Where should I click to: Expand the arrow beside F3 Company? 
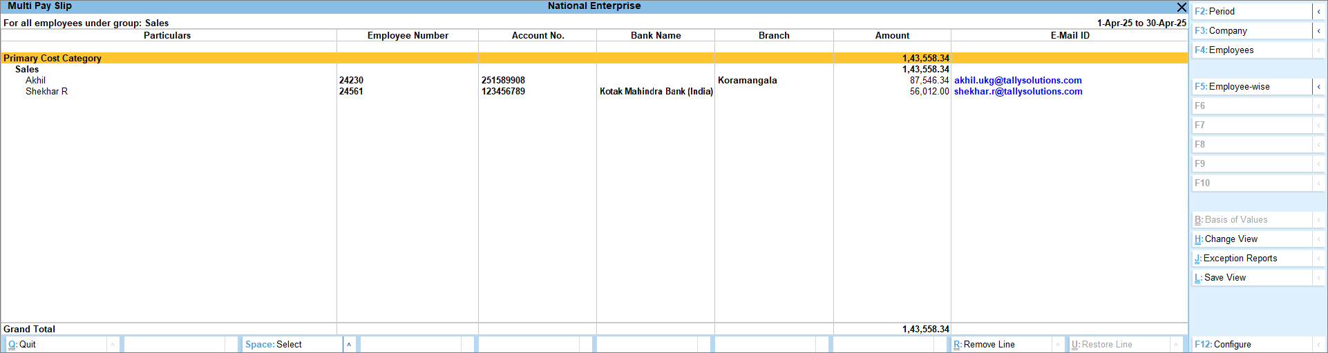(1318, 31)
